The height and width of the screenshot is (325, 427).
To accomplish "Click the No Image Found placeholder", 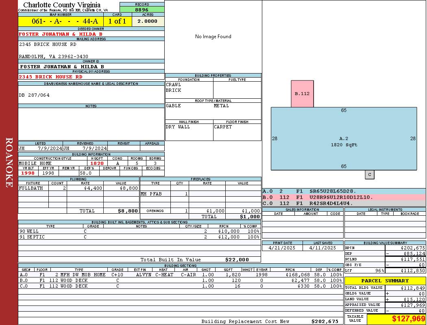I will click(213, 37).
